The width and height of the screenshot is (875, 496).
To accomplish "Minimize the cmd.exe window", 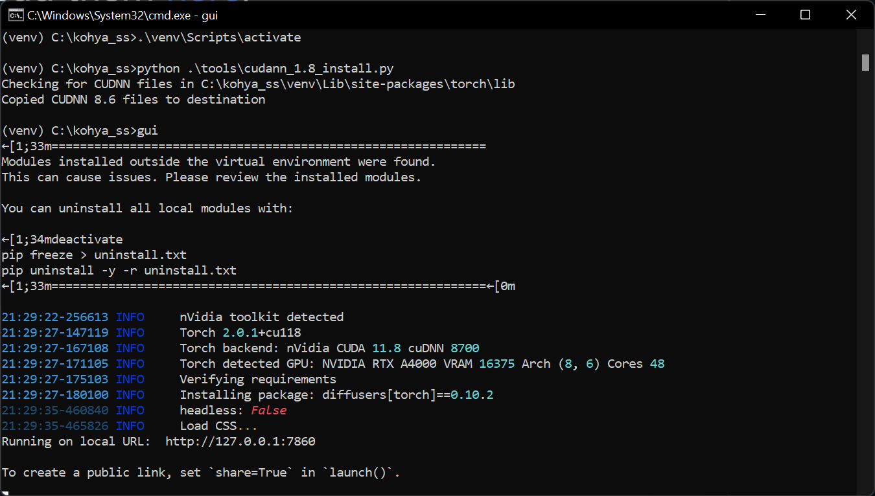I will [x=761, y=14].
